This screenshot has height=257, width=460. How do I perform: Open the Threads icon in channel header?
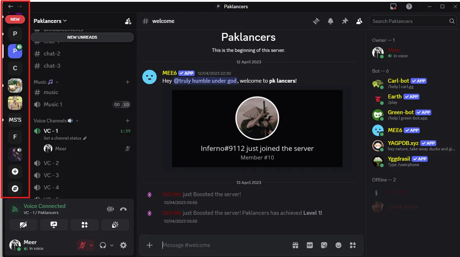point(316,21)
